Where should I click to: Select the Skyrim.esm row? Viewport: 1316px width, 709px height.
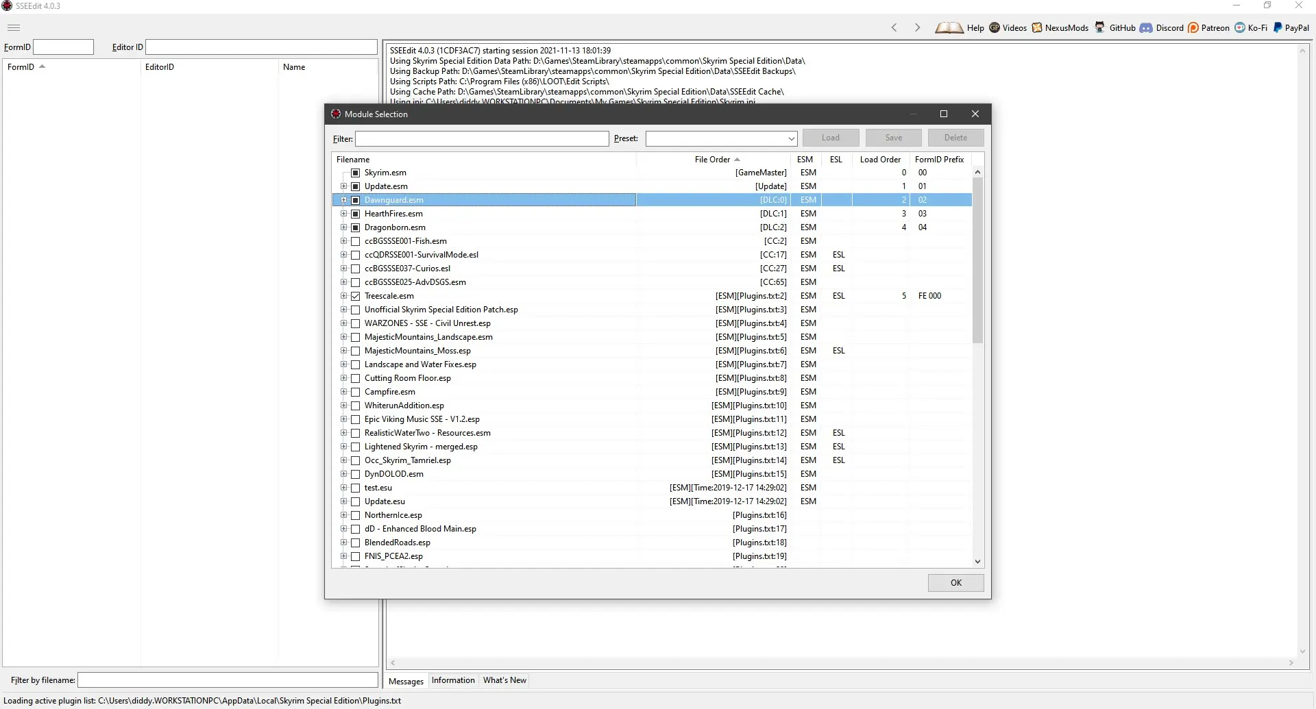652,173
